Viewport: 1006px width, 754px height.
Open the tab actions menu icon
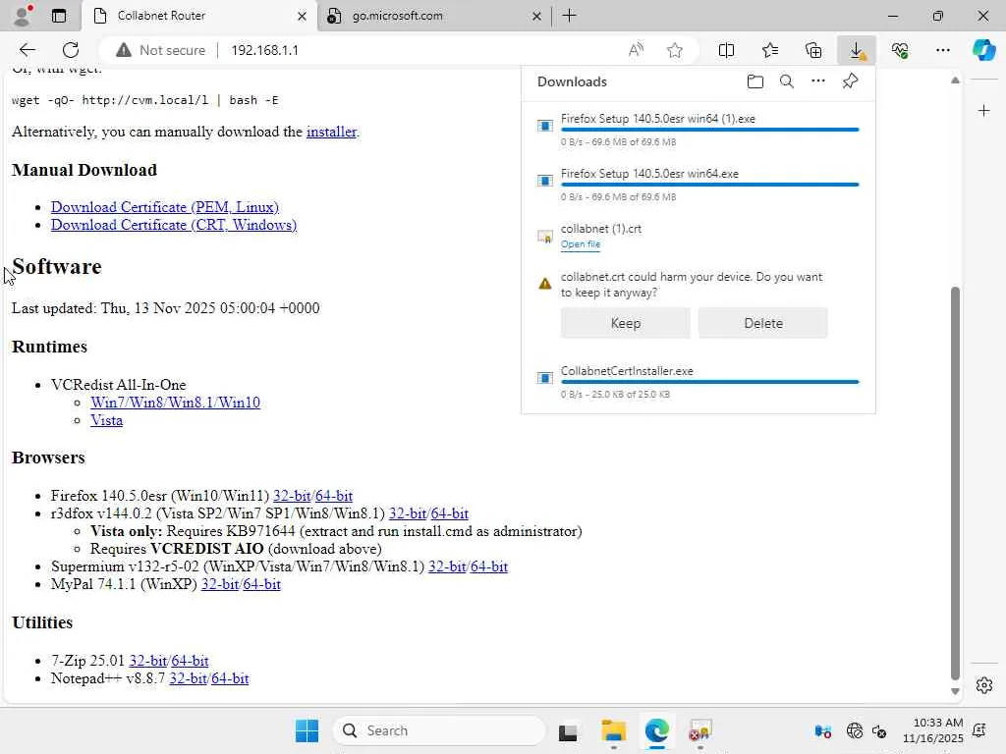(x=58, y=16)
